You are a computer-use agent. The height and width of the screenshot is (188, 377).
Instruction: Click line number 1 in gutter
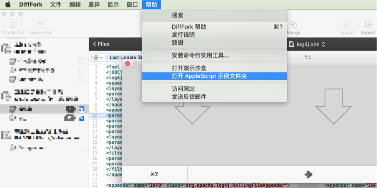(96, 67)
